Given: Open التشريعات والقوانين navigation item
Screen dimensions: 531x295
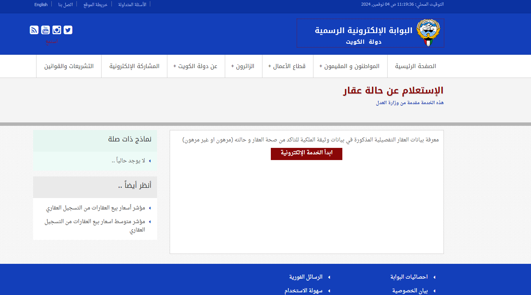Looking at the screenshot, I should [69, 66].
